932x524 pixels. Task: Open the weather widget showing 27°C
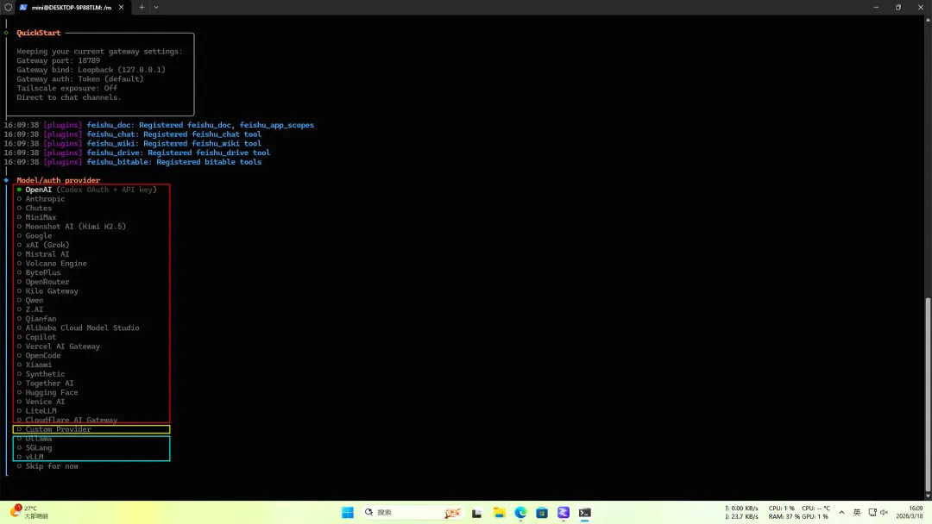tap(29, 512)
